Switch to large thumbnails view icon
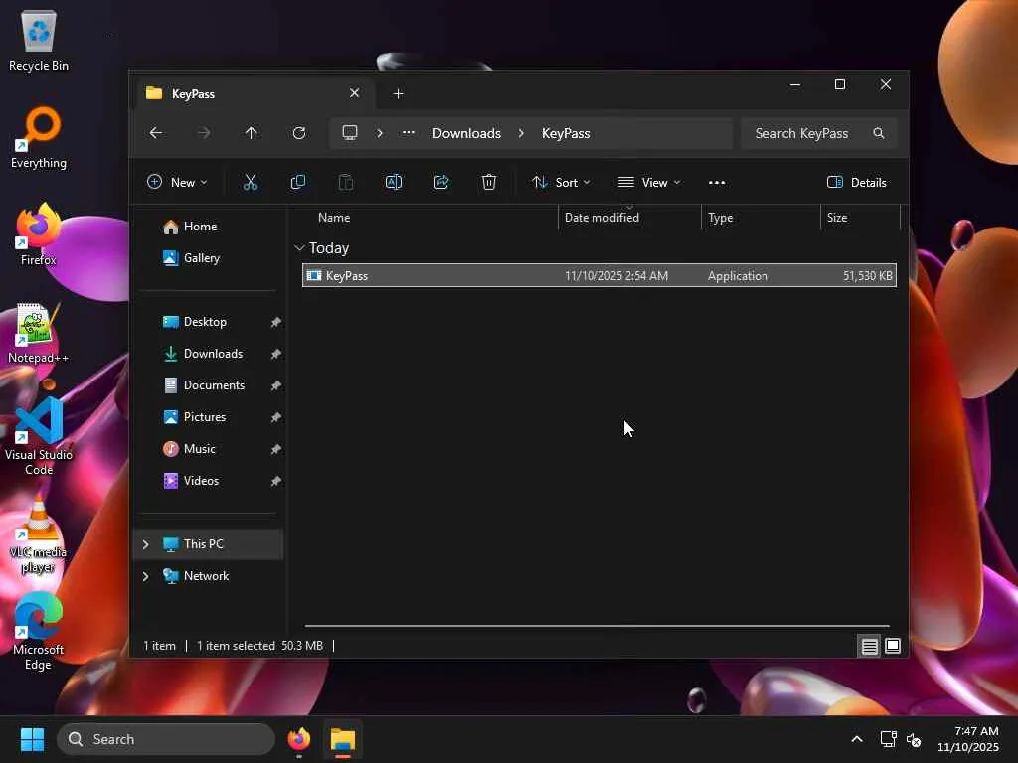This screenshot has height=763, width=1018. (x=893, y=646)
